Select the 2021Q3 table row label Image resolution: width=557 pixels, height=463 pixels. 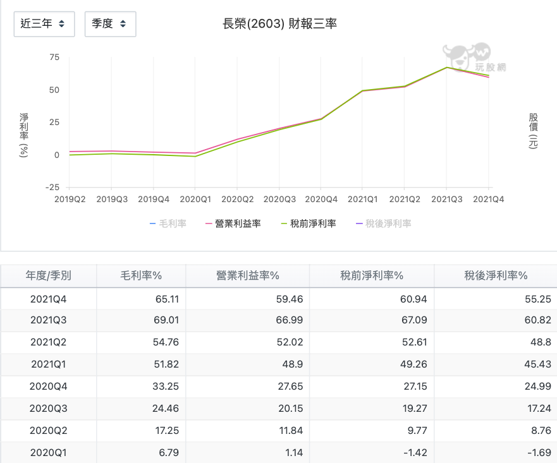(48, 320)
